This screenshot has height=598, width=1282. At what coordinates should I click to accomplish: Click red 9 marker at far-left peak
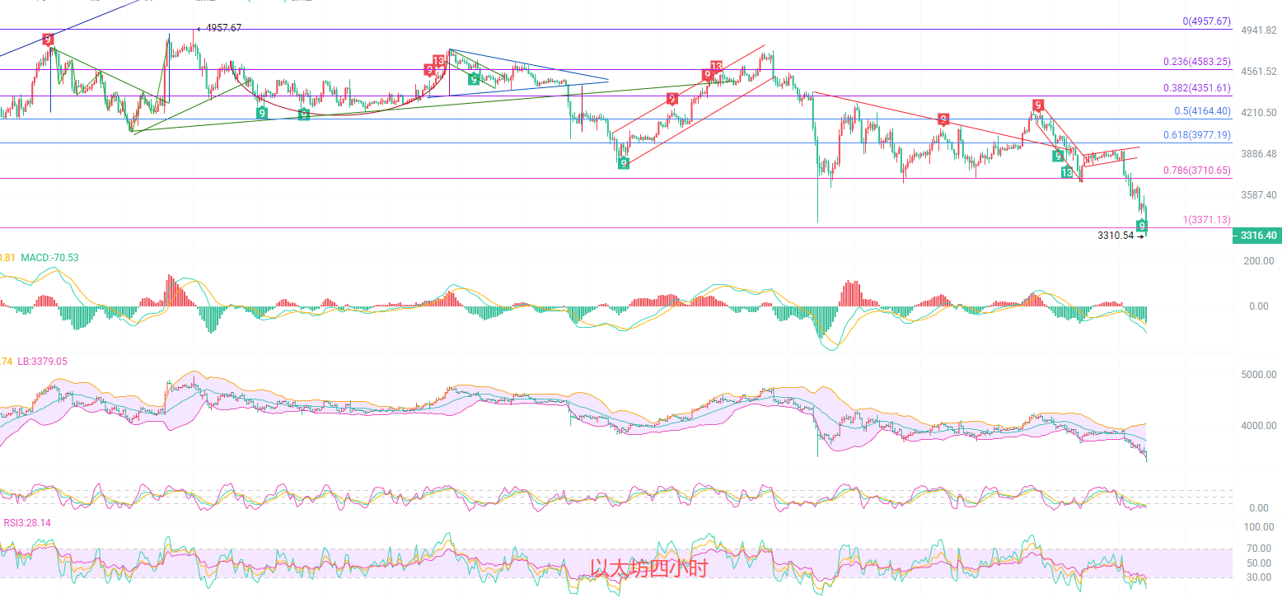[x=49, y=39]
